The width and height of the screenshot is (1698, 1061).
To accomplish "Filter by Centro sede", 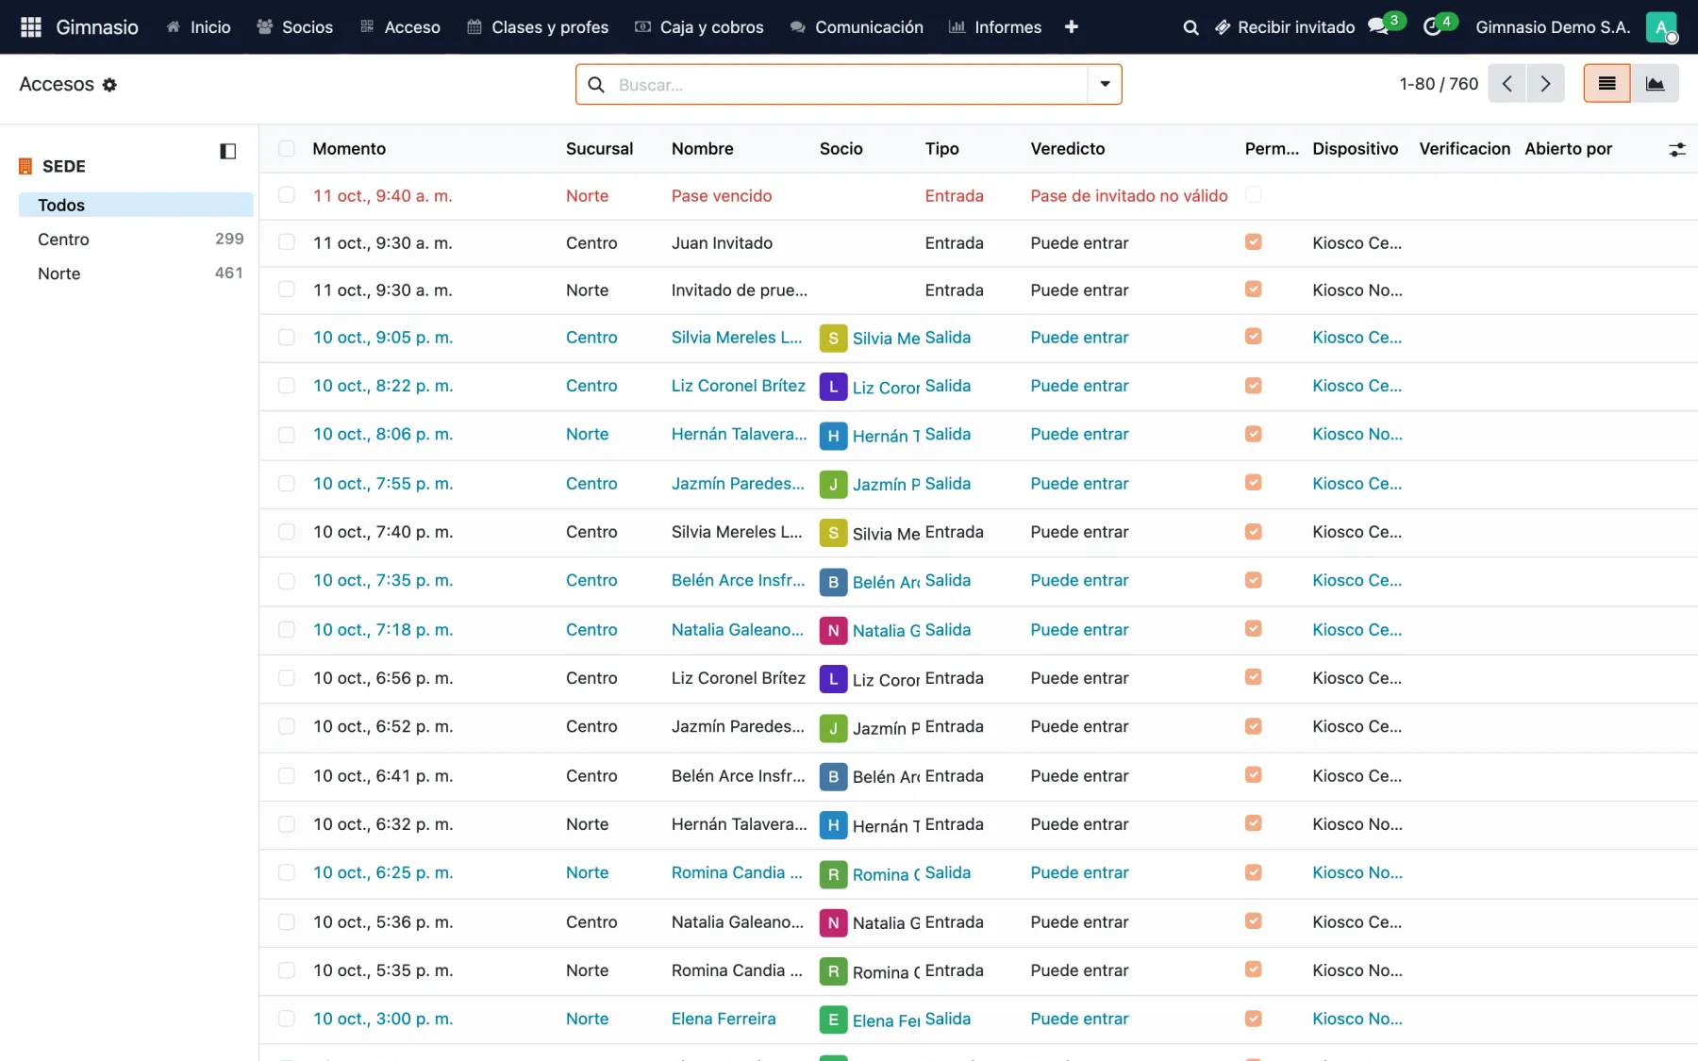I will [136, 240].
